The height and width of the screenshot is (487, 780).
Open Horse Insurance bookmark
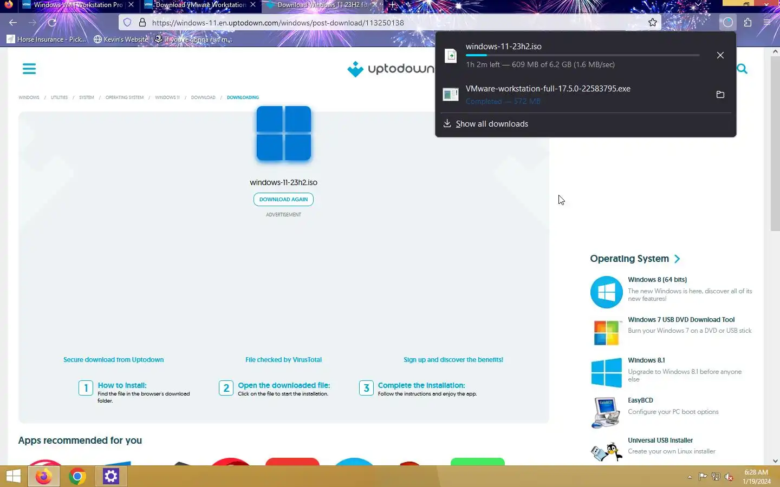[46, 39]
